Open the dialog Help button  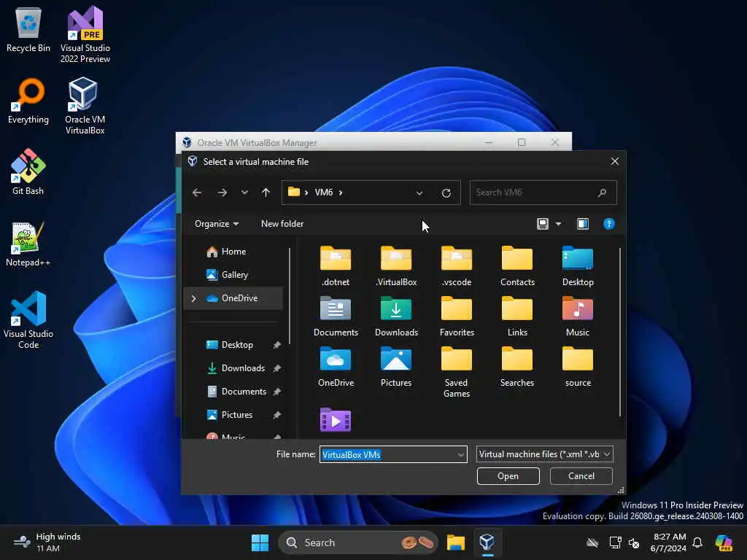pos(609,224)
